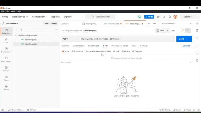The height and width of the screenshot is (113, 201).
Task: Click the filter collections icon
Action: [x=21, y=30]
